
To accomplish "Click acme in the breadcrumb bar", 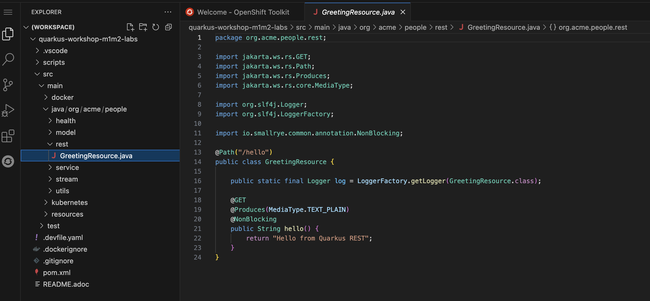I will pyautogui.click(x=387, y=27).
